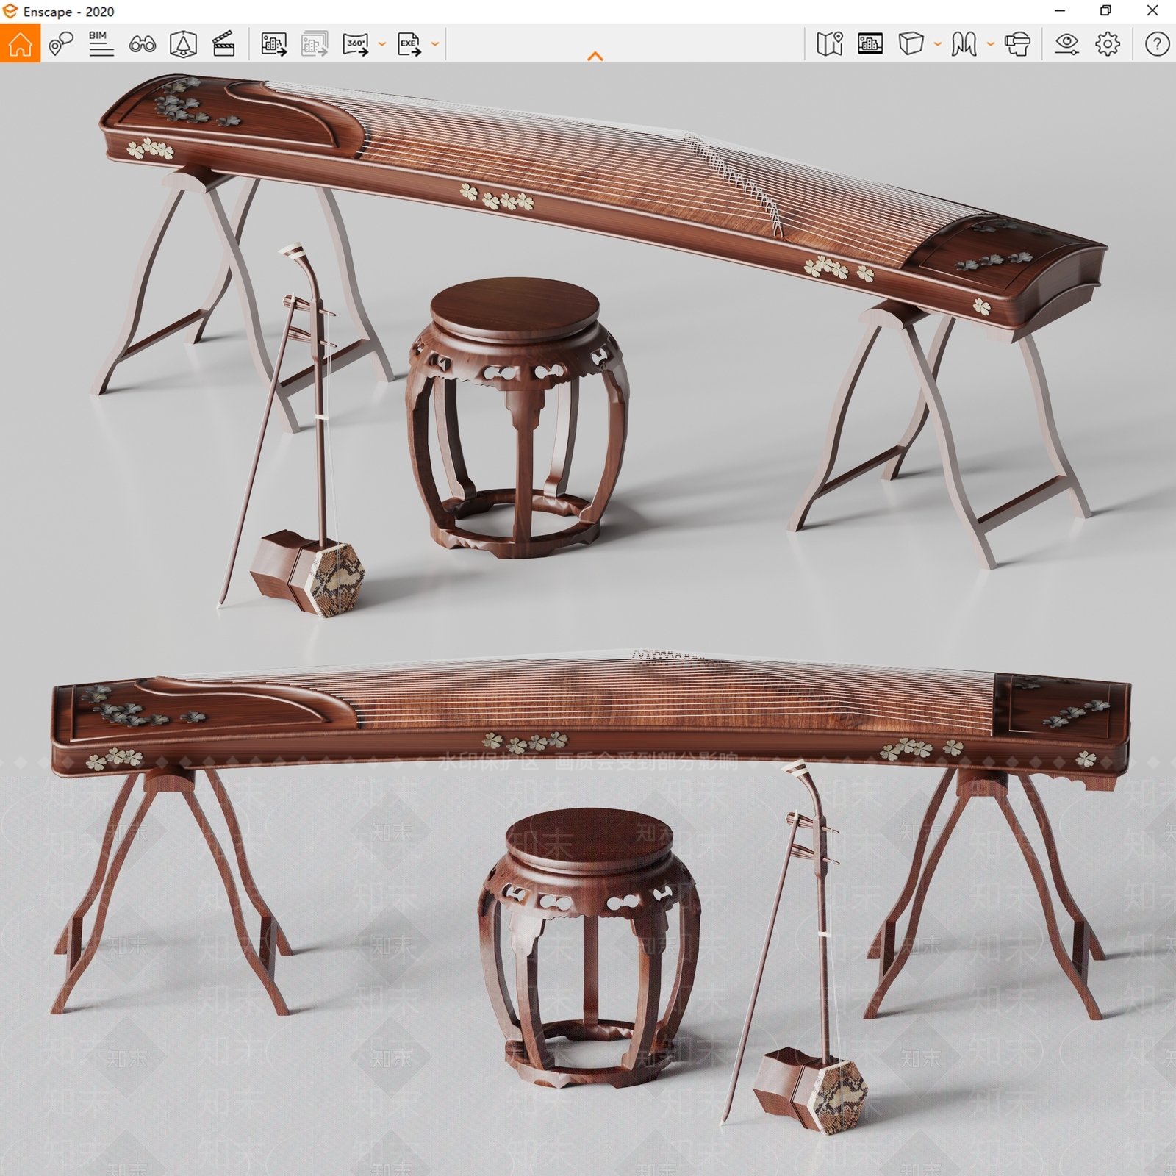This screenshot has width=1176, height=1176.
Task: Click the orange Home button
Action: [x=20, y=43]
